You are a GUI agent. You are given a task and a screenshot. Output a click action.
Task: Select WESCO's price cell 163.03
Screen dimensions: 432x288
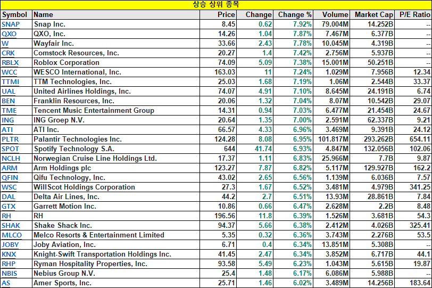click(x=218, y=72)
